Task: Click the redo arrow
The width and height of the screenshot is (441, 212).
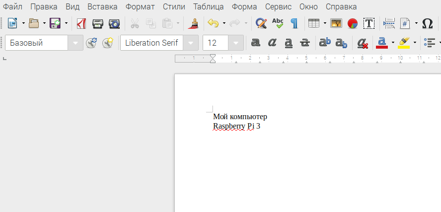Action: (234, 23)
